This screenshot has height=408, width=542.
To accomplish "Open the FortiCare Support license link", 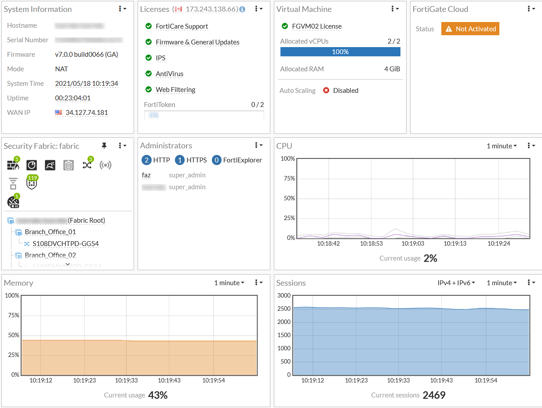I will (182, 26).
